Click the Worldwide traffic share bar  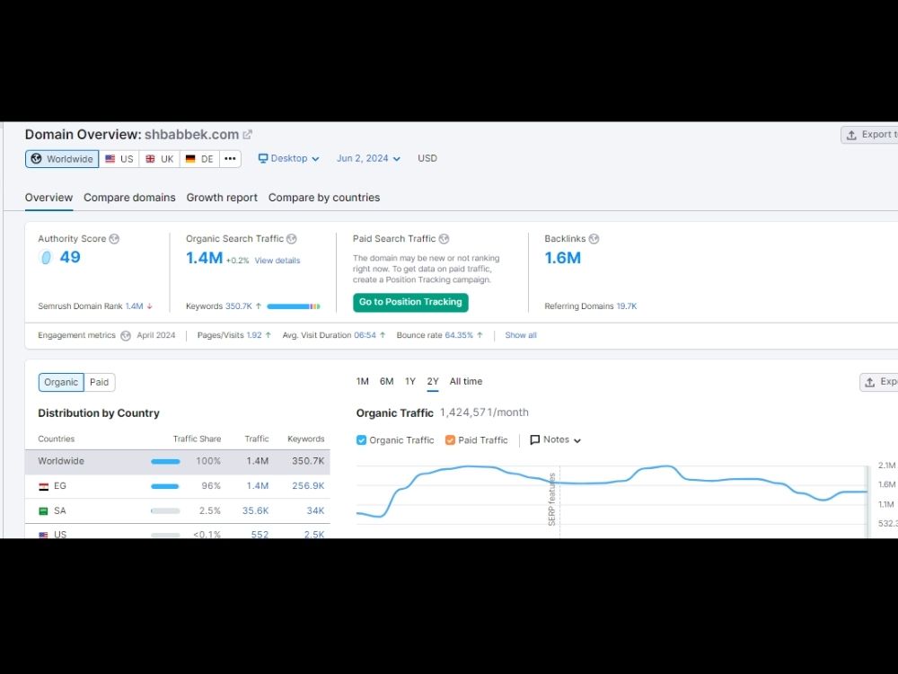tap(165, 461)
